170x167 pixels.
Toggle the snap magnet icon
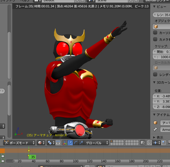[149, 143]
